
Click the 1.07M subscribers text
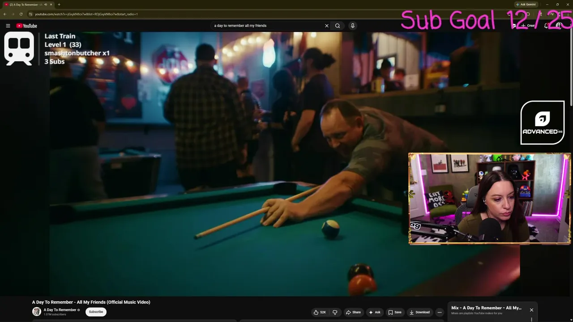[x=55, y=314]
